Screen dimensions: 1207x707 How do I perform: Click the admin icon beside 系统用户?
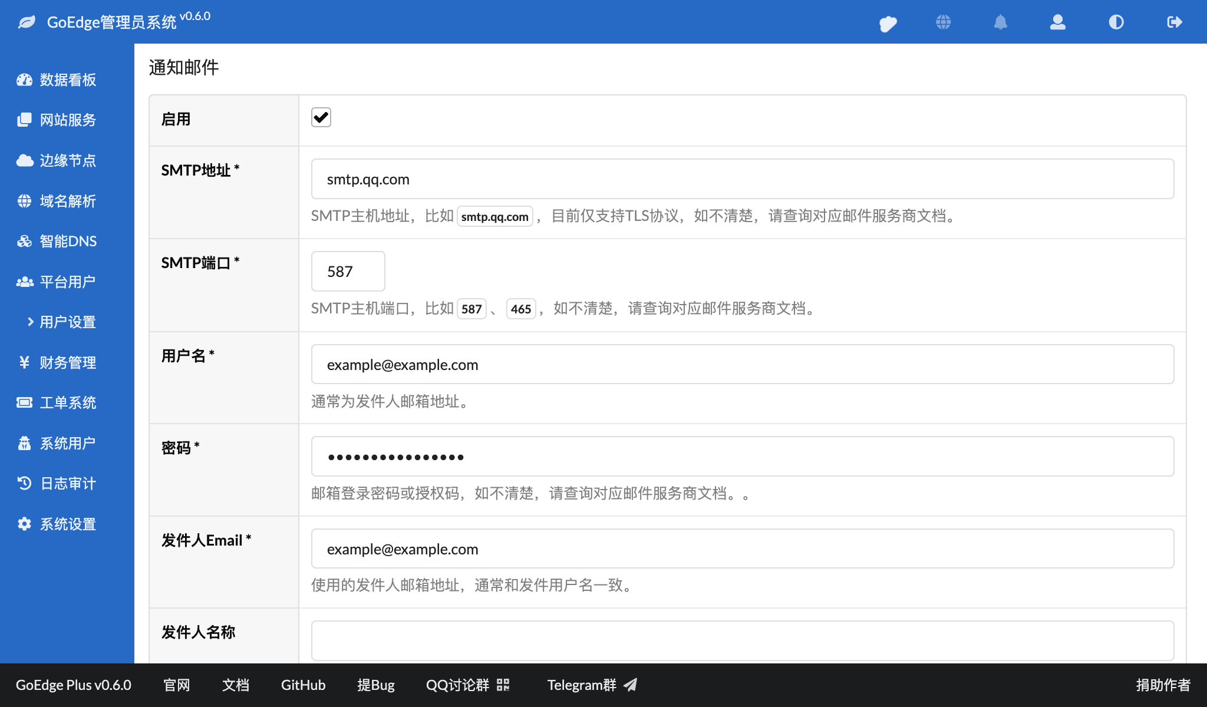pos(24,443)
